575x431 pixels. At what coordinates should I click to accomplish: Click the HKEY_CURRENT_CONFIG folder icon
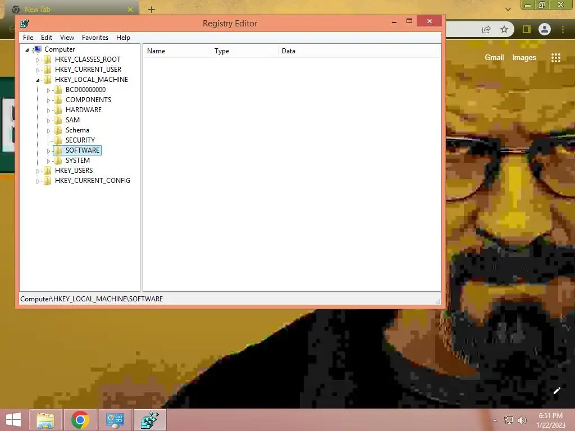pyautogui.click(x=47, y=180)
